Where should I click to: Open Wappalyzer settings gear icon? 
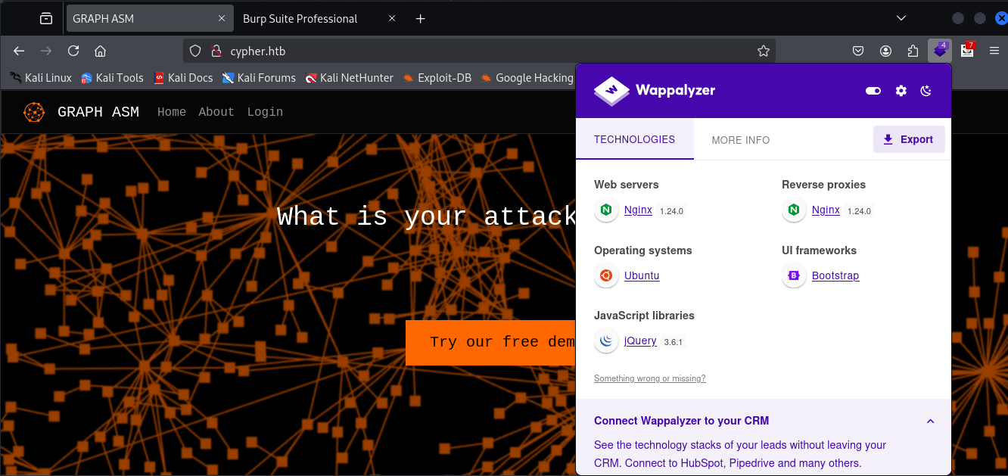pos(901,91)
